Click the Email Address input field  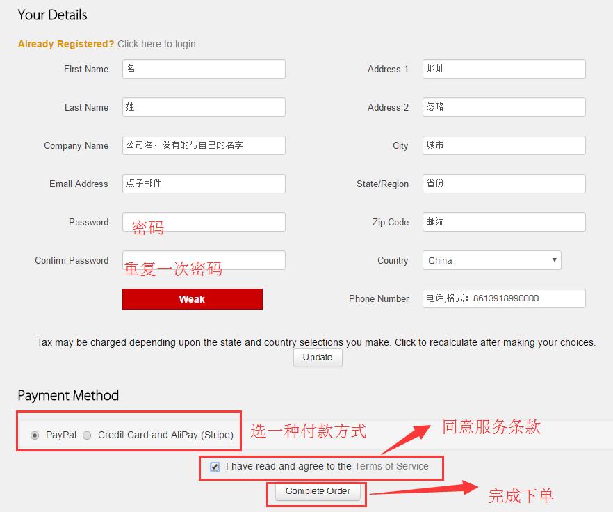tap(204, 184)
